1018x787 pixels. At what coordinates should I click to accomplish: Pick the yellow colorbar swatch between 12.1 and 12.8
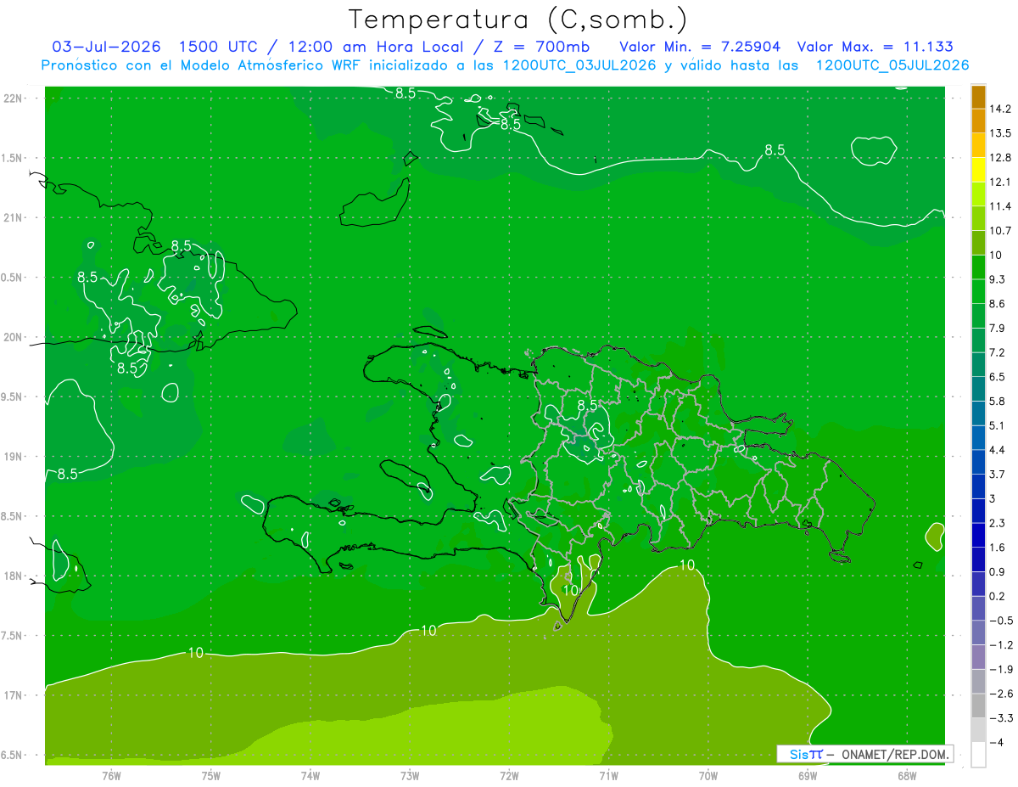(x=978, y=170)
